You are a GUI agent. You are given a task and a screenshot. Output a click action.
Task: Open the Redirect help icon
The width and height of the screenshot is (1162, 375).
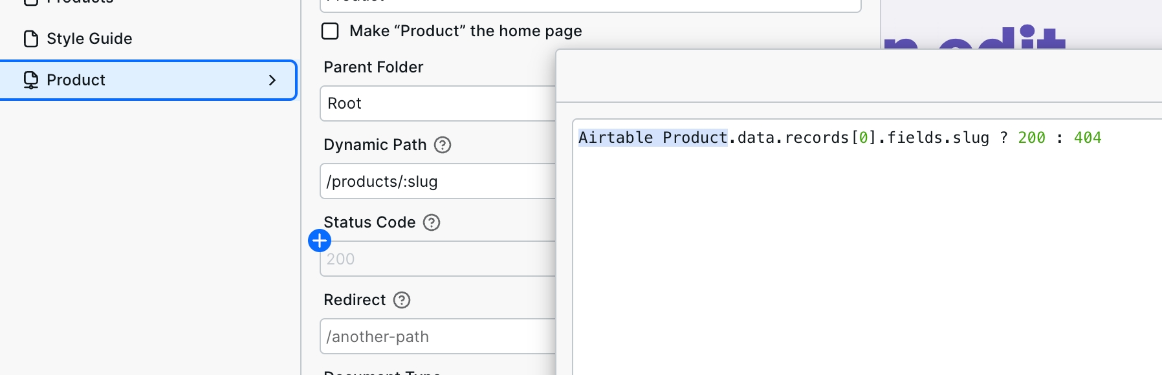click(x=402, y=300)
